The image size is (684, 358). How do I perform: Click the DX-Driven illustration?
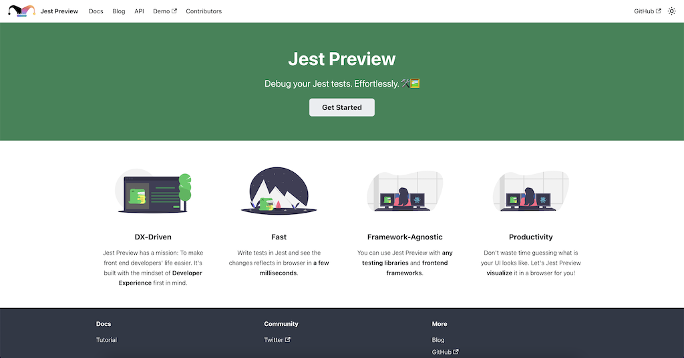pyautogui.click(x=153, y=191)
